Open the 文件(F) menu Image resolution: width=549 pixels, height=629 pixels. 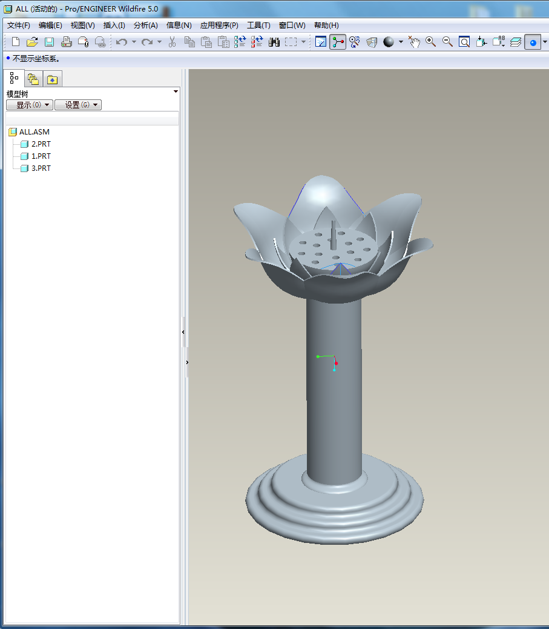pyautogui.click(x=18, y=25)
